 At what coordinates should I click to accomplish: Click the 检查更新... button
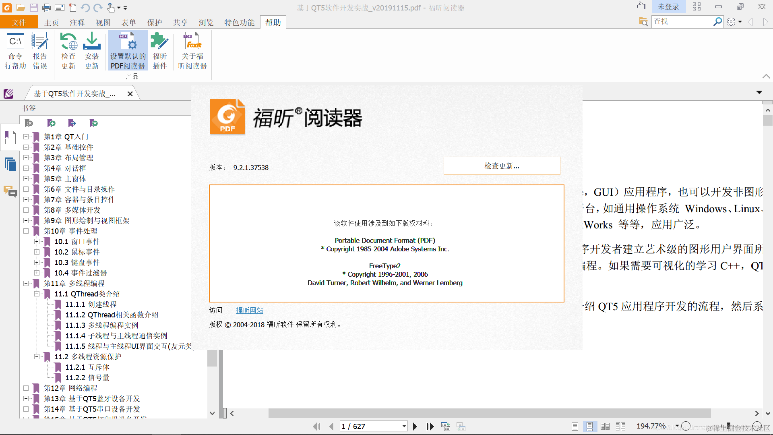click(502, 166)
